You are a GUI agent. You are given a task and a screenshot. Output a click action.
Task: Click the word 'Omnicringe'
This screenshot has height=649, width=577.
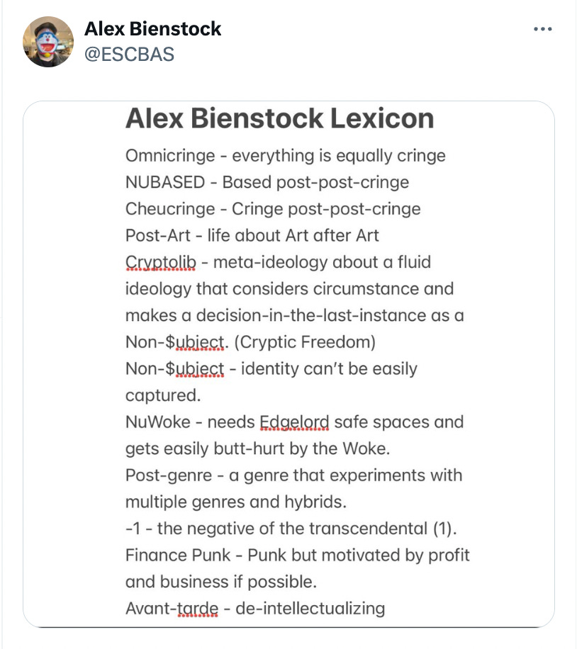pyautogui.click(x=170, y=156)
